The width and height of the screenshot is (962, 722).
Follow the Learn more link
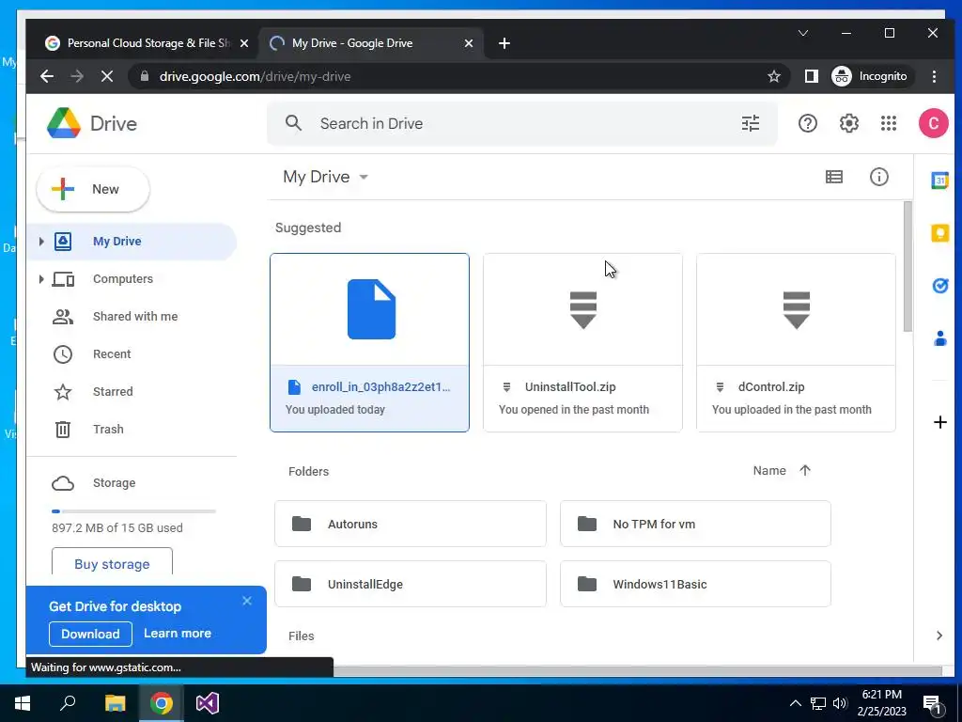pos(178,633)
